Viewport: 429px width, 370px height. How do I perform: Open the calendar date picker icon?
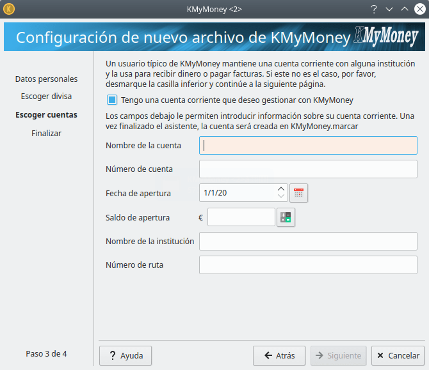[298, 193]
